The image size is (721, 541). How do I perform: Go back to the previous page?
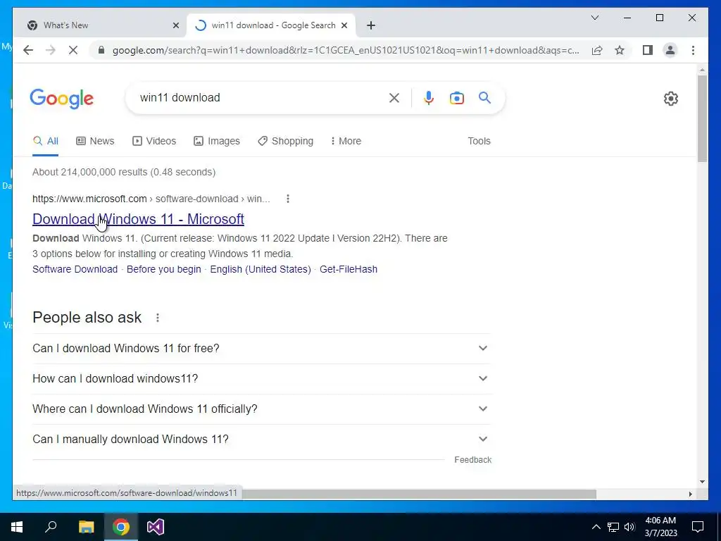click(28, 50)
